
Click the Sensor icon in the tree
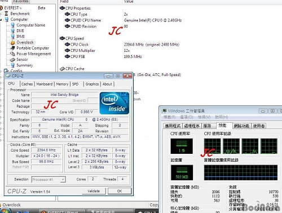[x=12, y=60]
